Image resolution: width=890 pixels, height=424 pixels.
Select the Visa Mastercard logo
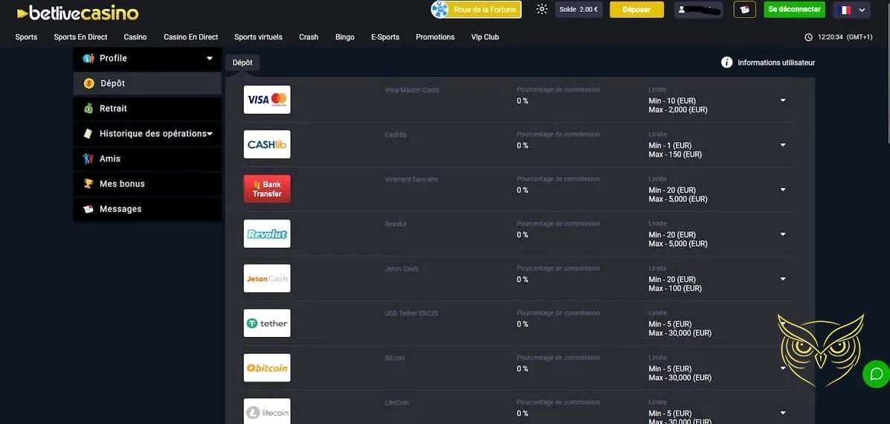point(267,100)
